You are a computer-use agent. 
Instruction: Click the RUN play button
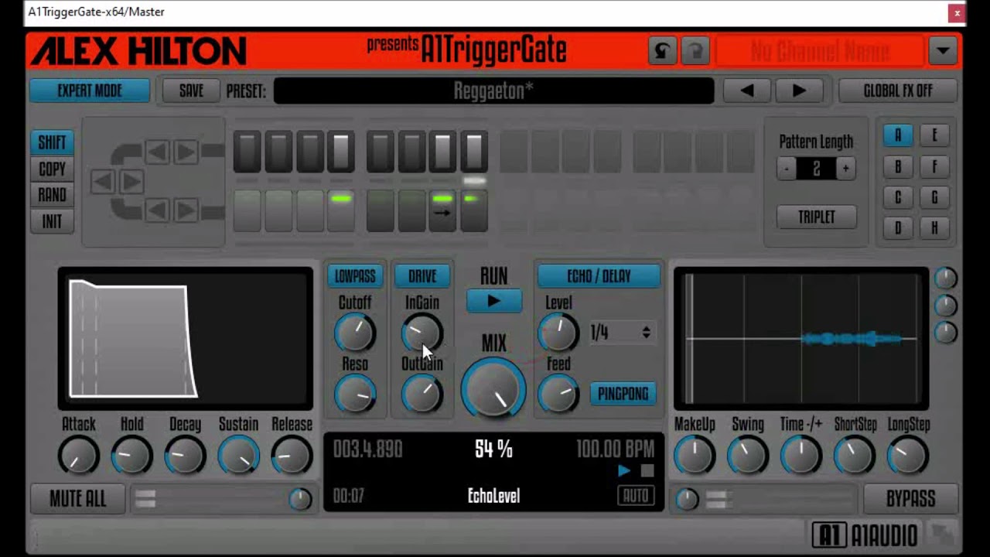[x=493, y=302]
